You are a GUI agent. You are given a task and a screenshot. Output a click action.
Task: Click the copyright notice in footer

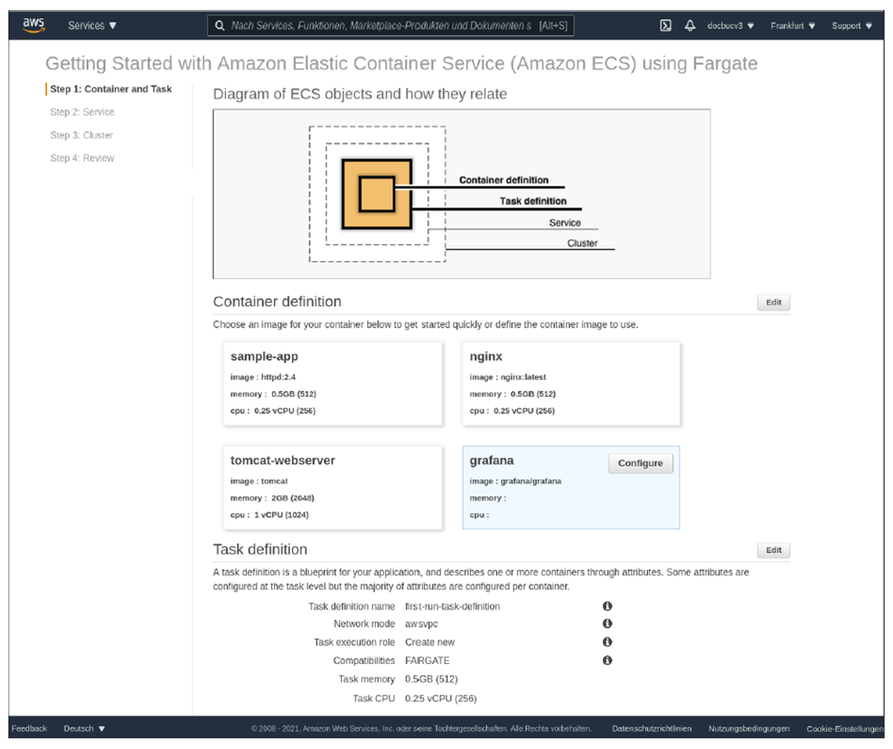421,728
